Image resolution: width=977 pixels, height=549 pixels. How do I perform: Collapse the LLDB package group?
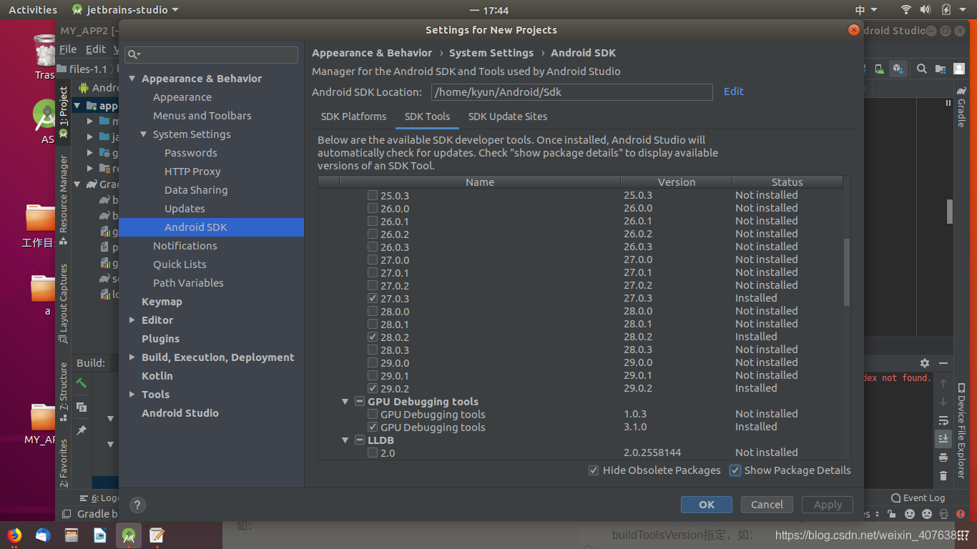pyautogui.click(x=345, y=440)
